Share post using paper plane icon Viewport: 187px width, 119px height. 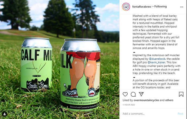click(x=141, y=94)
